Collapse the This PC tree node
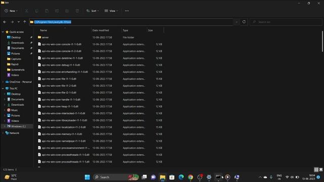324x182 pixels. point(3,88)
